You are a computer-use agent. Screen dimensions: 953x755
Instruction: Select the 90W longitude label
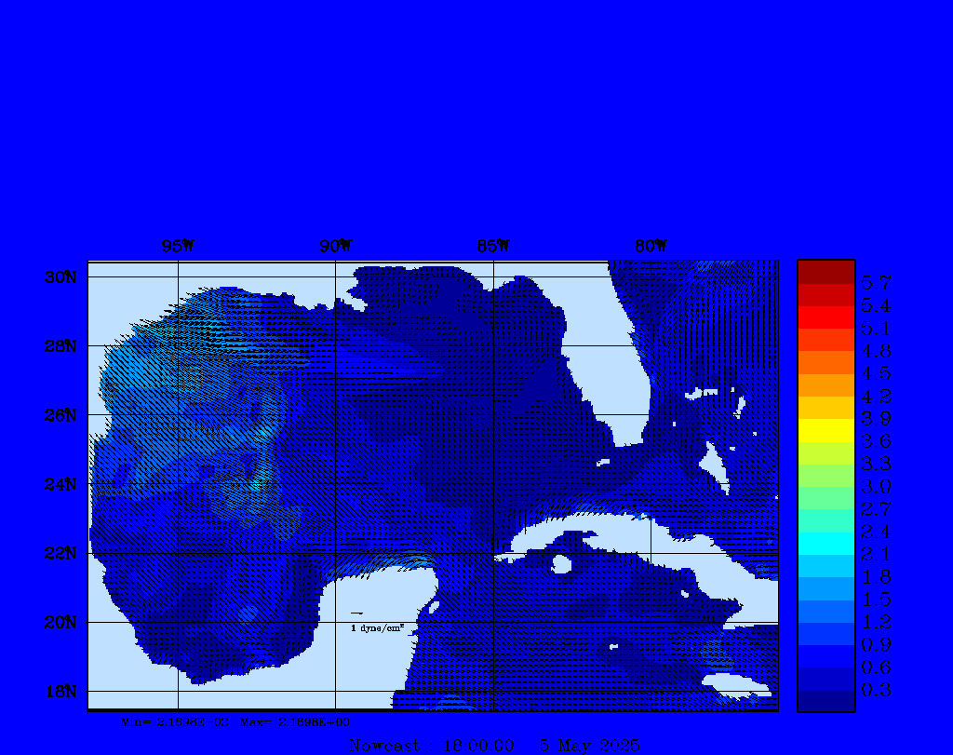(335, 247)
